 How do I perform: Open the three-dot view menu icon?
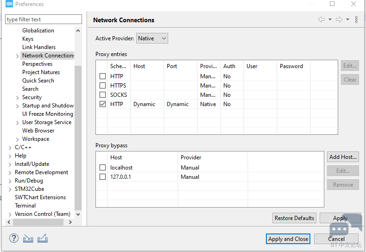point(356,19)
